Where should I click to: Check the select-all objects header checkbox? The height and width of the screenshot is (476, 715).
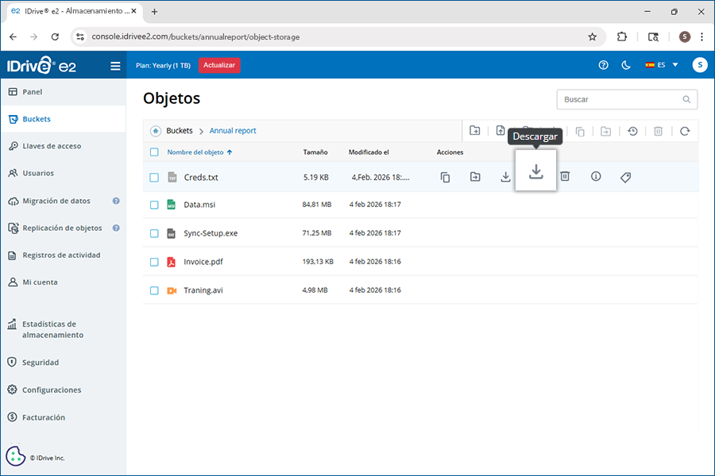[154, 152]
